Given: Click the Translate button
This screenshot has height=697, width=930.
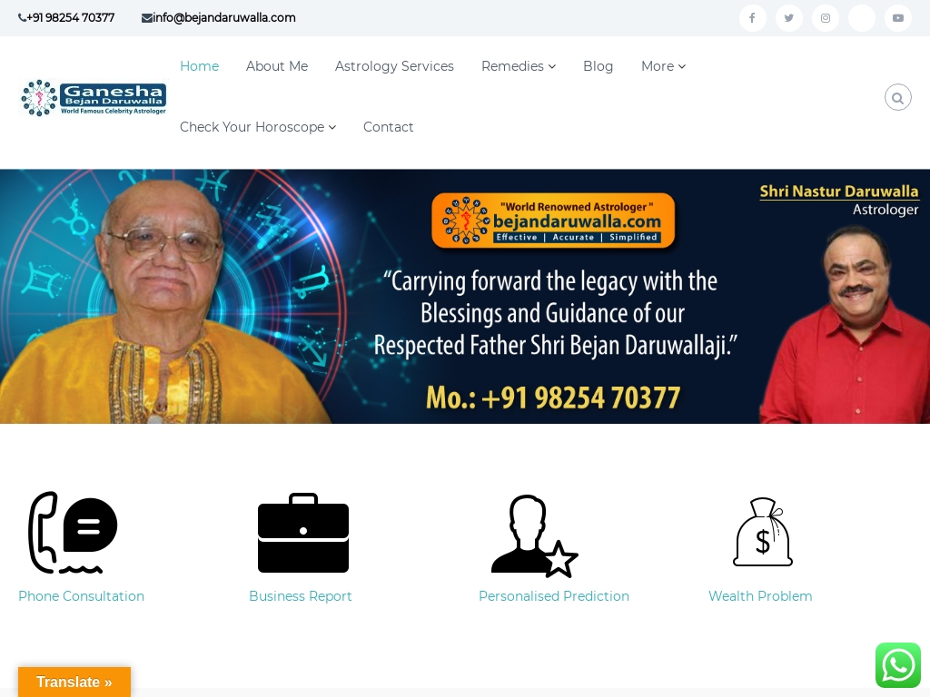Looking at the screenshot, I should [74, 682].
